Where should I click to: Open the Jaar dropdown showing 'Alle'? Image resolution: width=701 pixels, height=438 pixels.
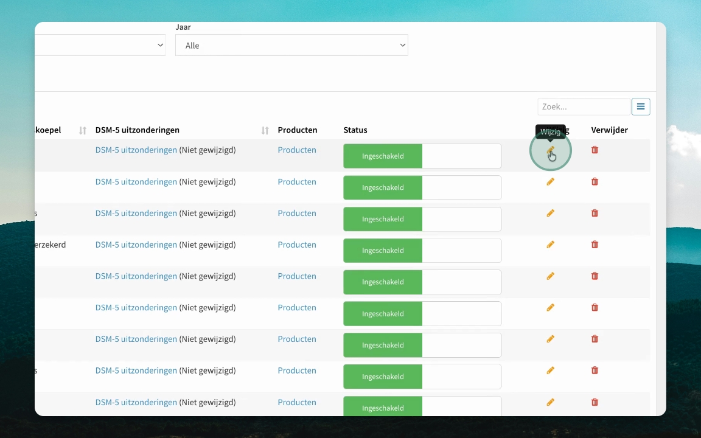tap(291, 45)
